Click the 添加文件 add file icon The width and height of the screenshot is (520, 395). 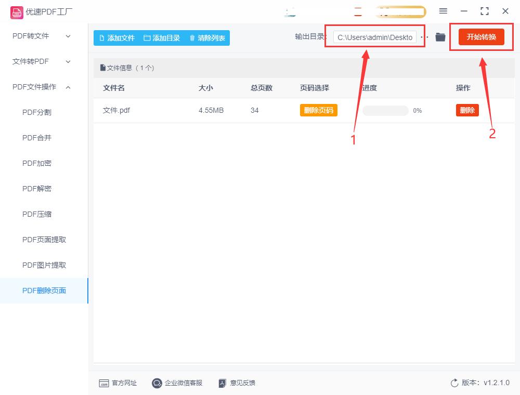102,37
